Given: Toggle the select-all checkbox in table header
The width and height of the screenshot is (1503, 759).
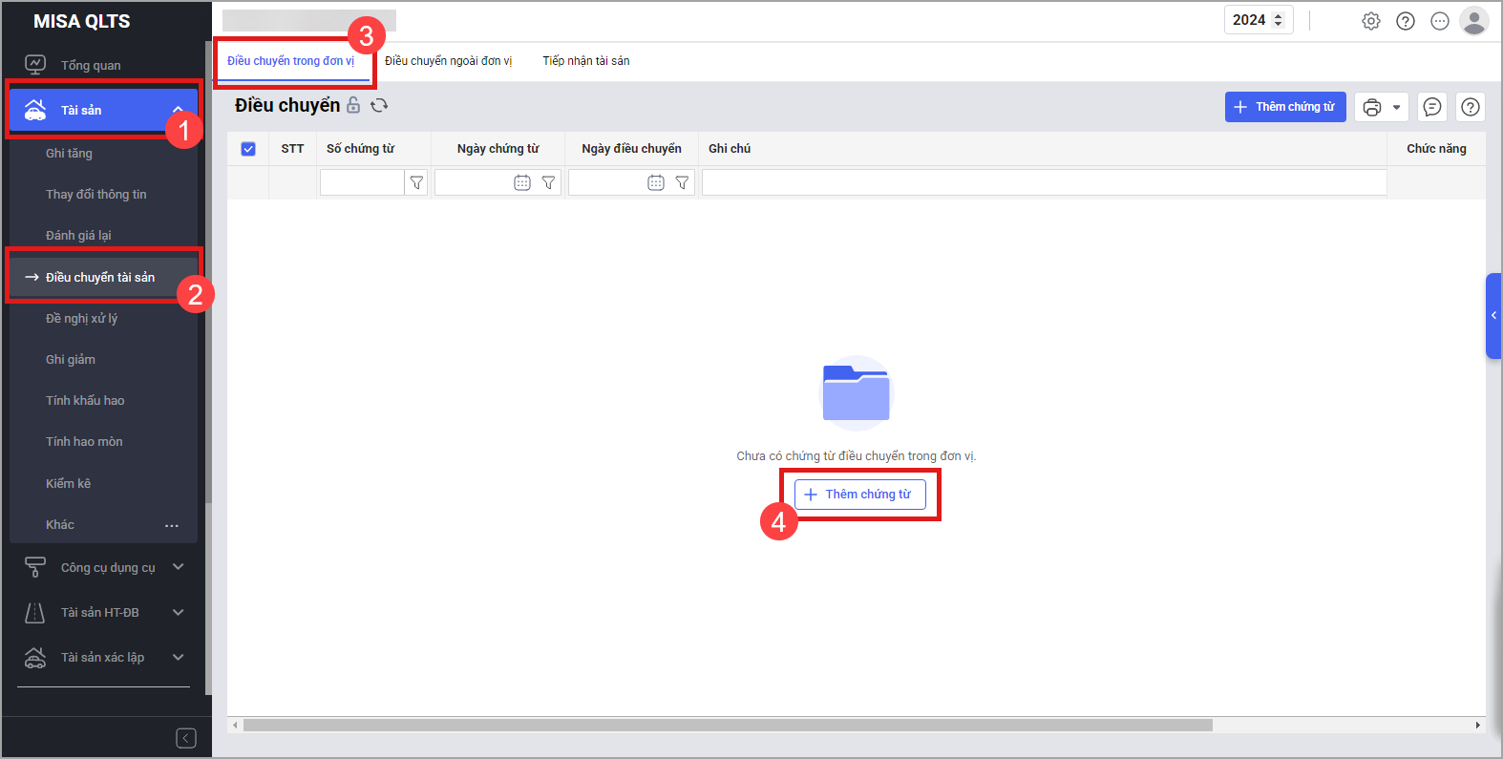Looking at the screenshot, I should point(248,149).
